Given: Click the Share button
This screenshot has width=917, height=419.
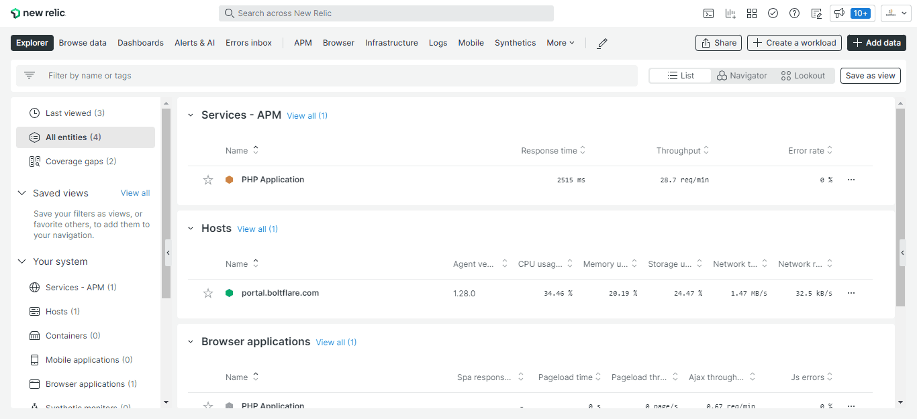Looking at the screenshot, I should 718,43.
